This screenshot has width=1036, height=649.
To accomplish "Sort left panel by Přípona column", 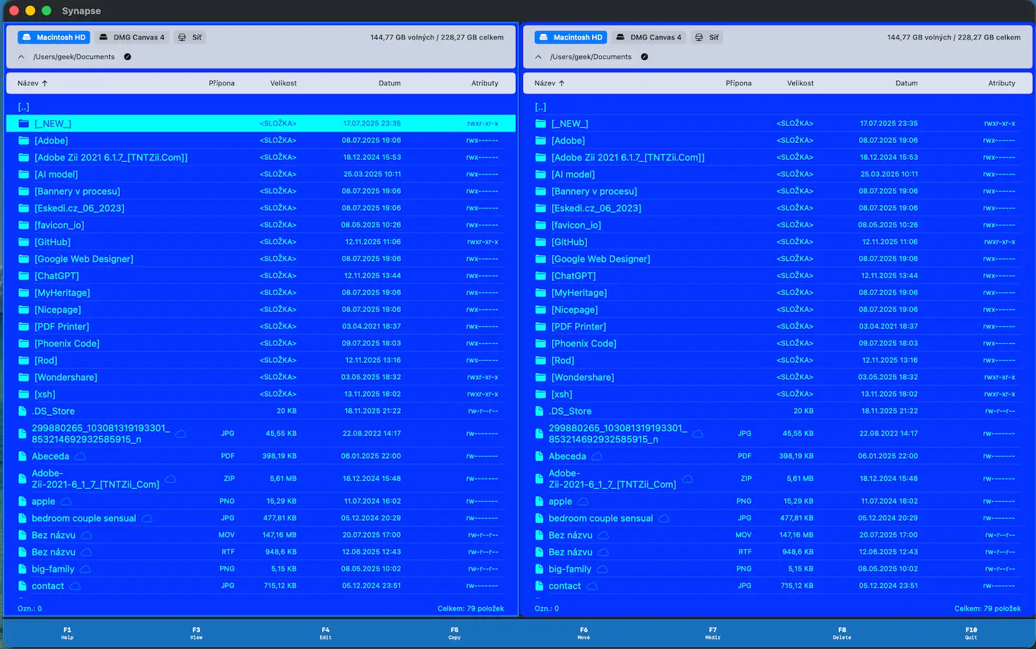I will (x=221, y=83).
